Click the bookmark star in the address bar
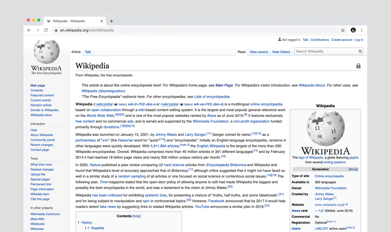This screenshot has width=391, height=232. pyautogui.click(x=344, y=30)
